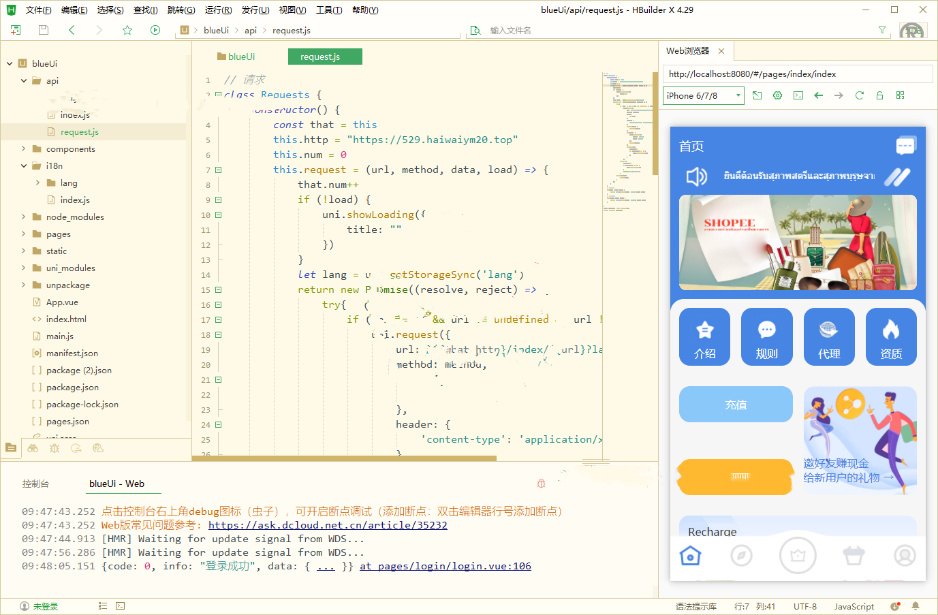Open the browser QR code icon
Image resolution: width=938 pixels, height=615 pixels.
[900, 95]
